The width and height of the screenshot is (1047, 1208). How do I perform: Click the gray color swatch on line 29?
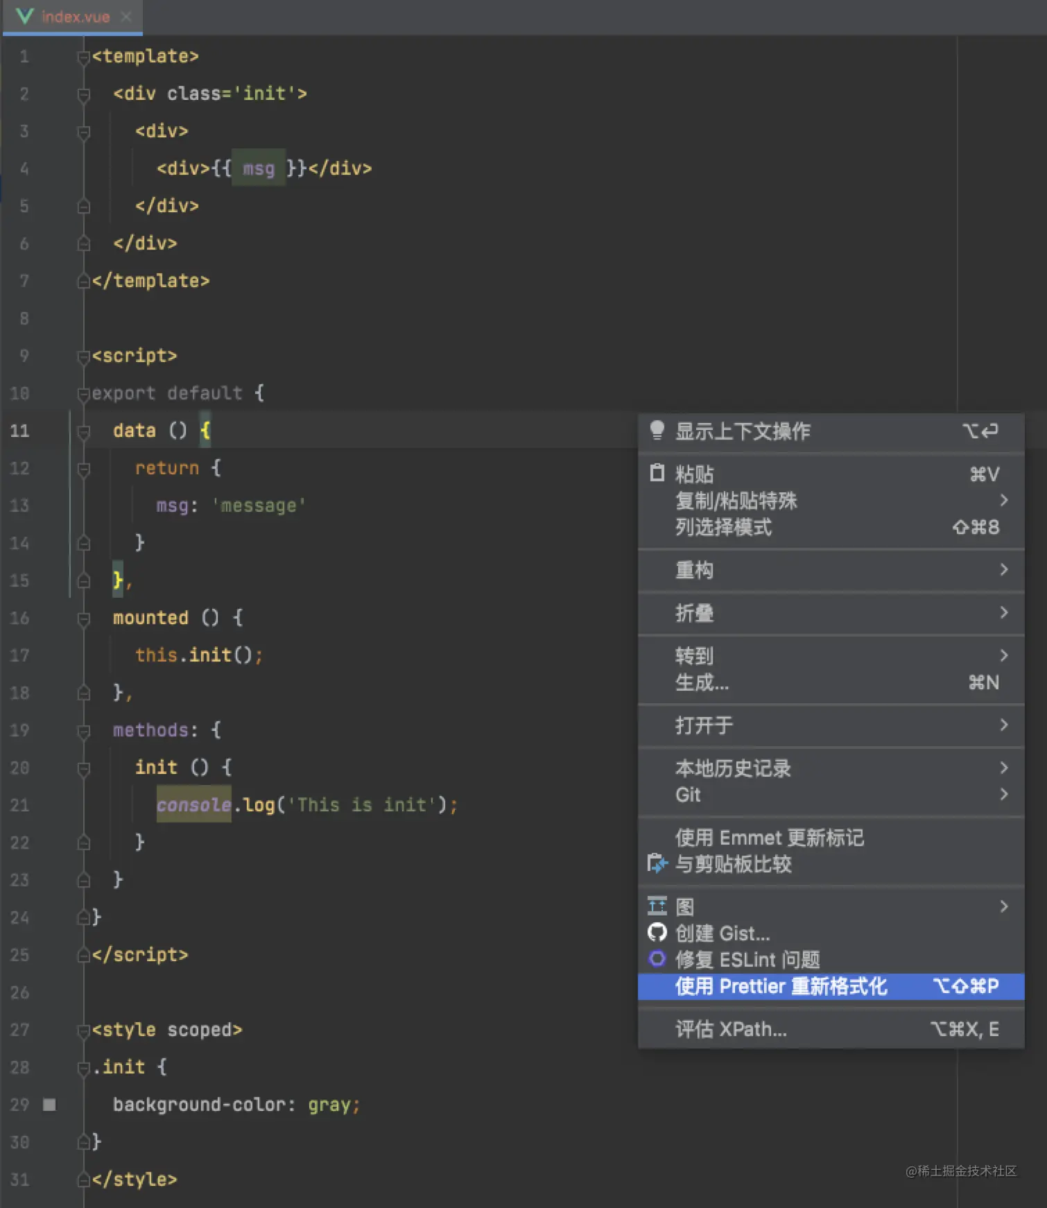pyautogui.click(x=49, y=1105)
